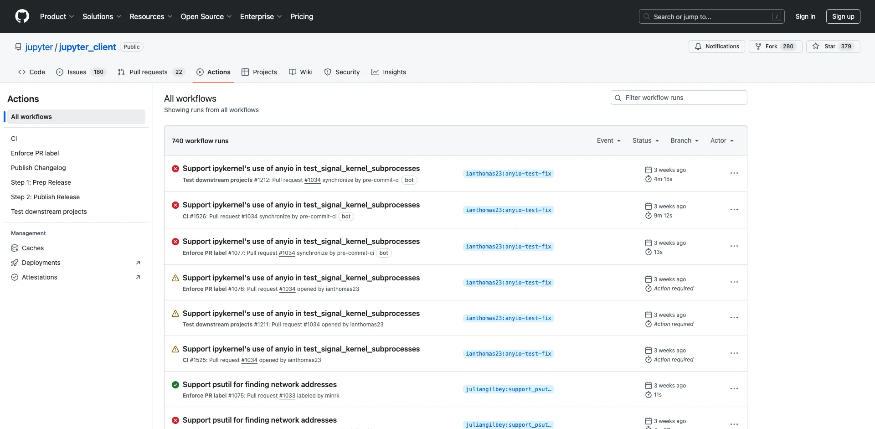Select the CI workflow in sidebar
Viewport: 875px width, 429px height.
76,139
